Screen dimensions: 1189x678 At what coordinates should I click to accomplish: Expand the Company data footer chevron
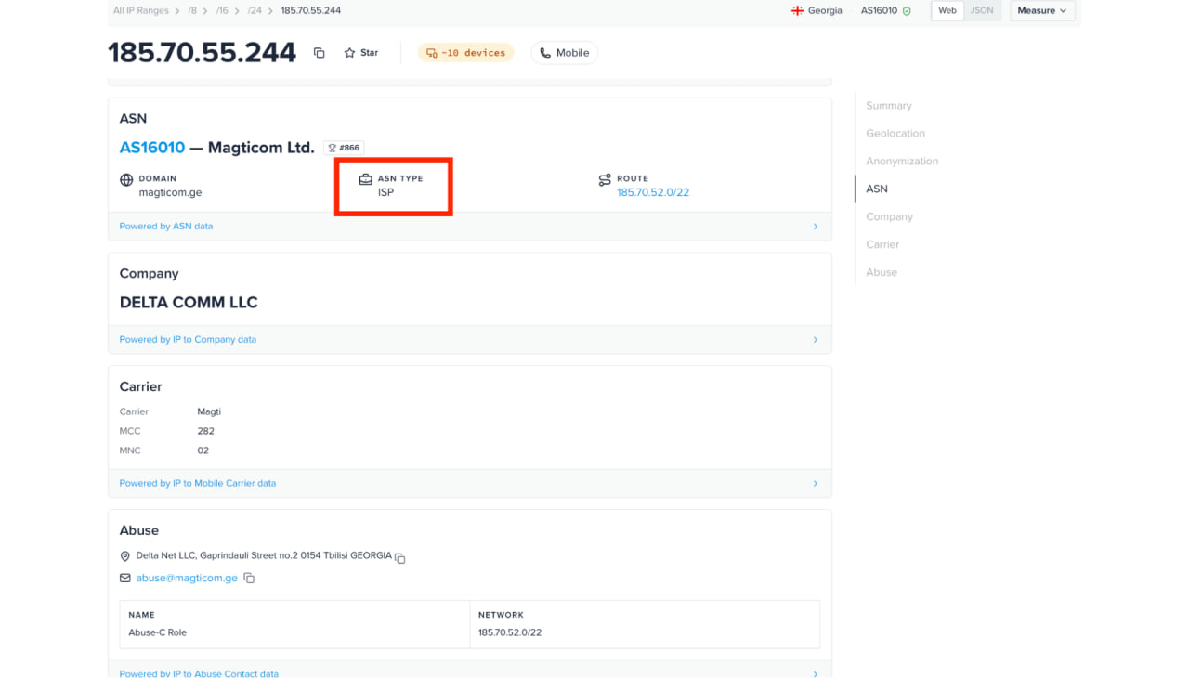pyautogui.click(x=816, y=340)
